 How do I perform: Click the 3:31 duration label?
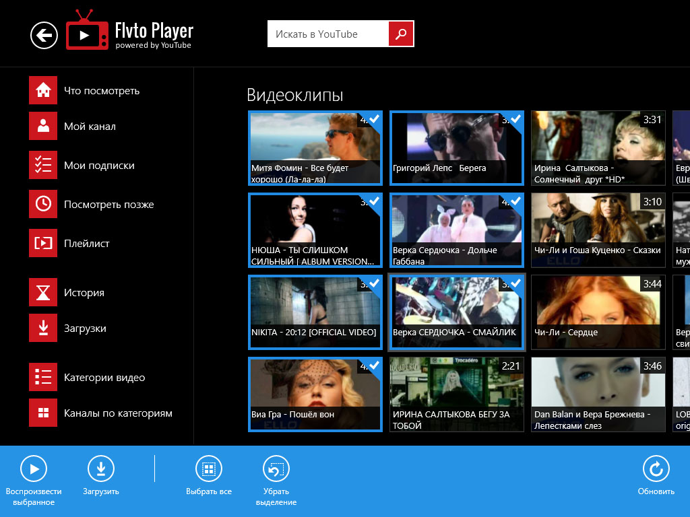click(x=652, y=120)
